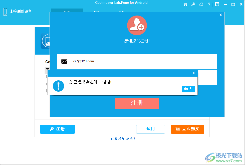Click the phone icon beside 未检测到设备
Image resolution: width=245 pixels, height=165 pixels.
5,12
